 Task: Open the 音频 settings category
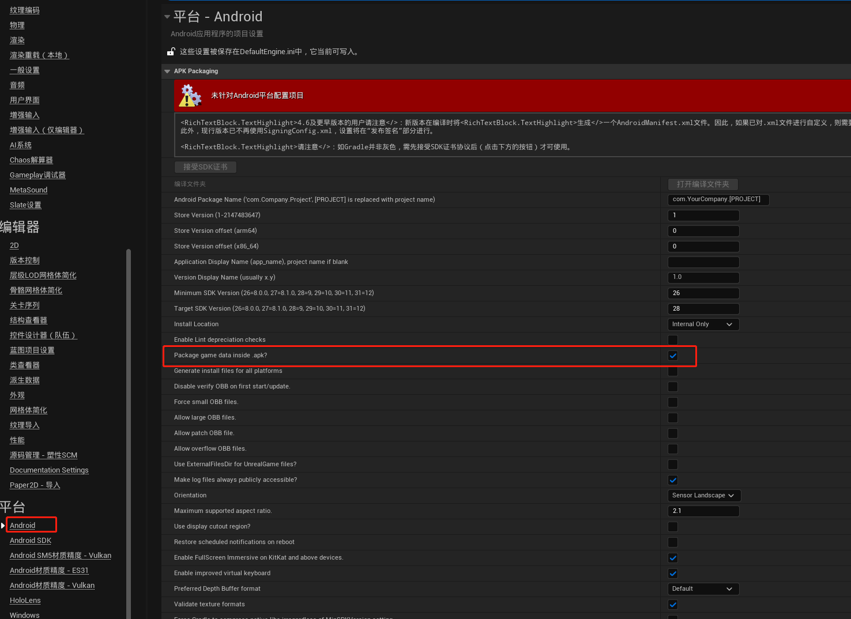coord(17,85)
